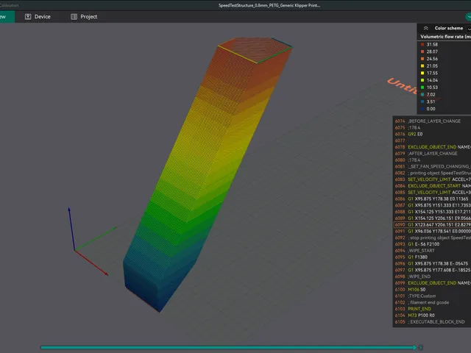Click the 14.04 legend swatch
Image resolution: width=471 pixels, height=353 pixels.
(x=422, y=80)
